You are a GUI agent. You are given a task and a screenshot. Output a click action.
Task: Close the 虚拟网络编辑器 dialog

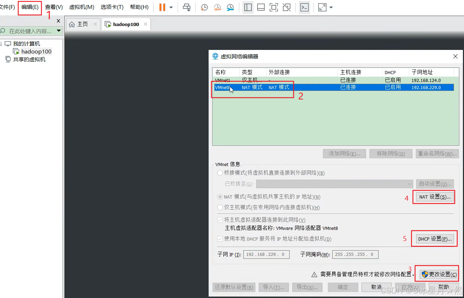pyautogui.click(x=455, y=56)
